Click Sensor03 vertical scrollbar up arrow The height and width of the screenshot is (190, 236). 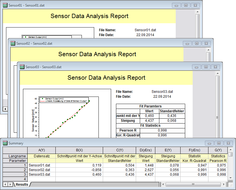tap(218, 73)
